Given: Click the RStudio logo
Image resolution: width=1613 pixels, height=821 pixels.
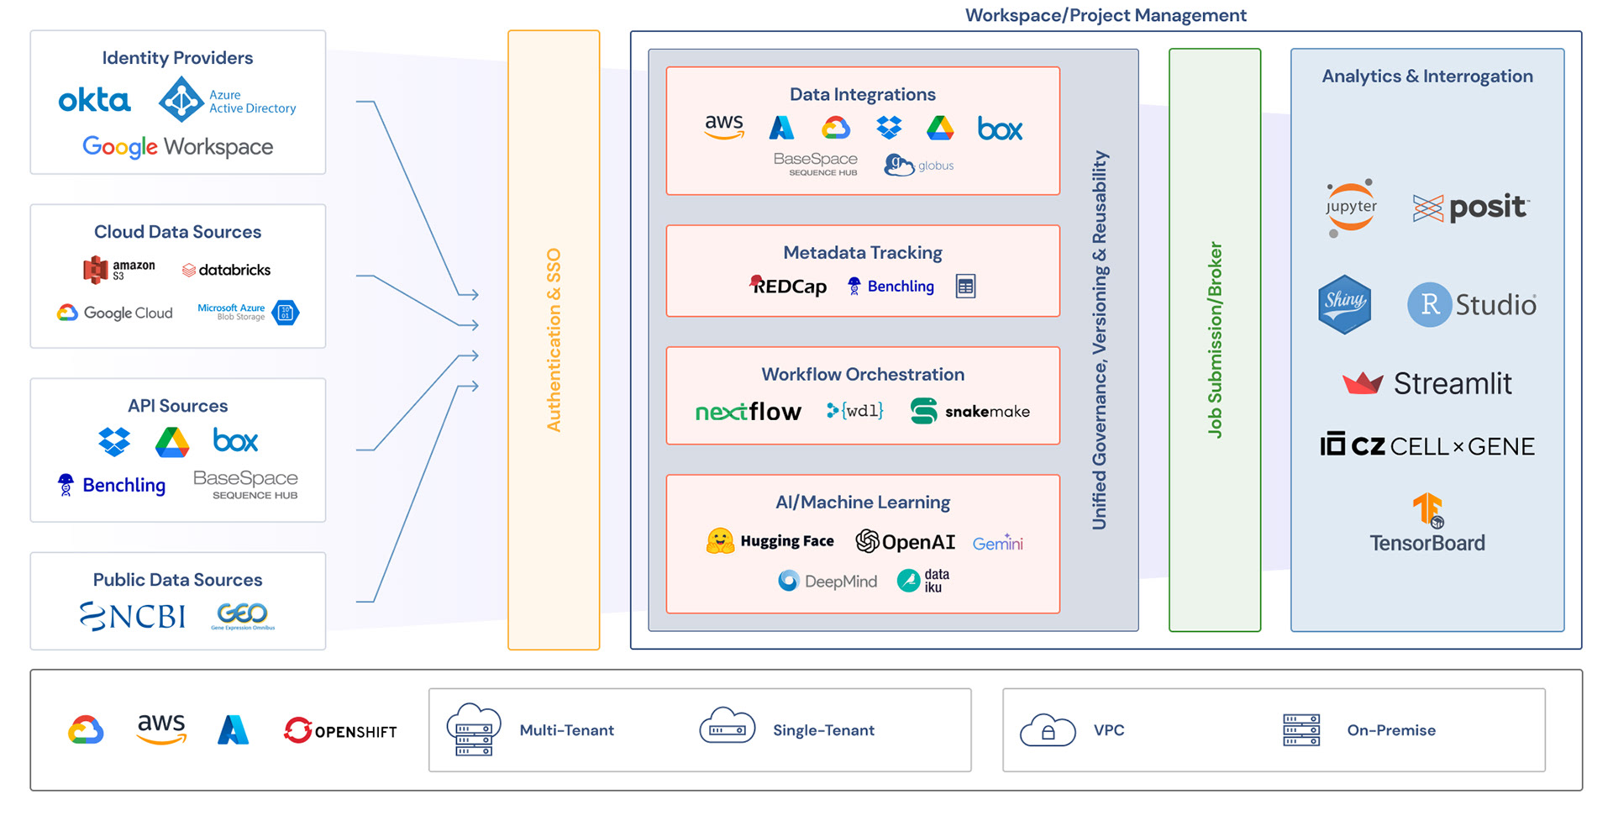Looking at the screenshot, I should (x=1472, y=304).
